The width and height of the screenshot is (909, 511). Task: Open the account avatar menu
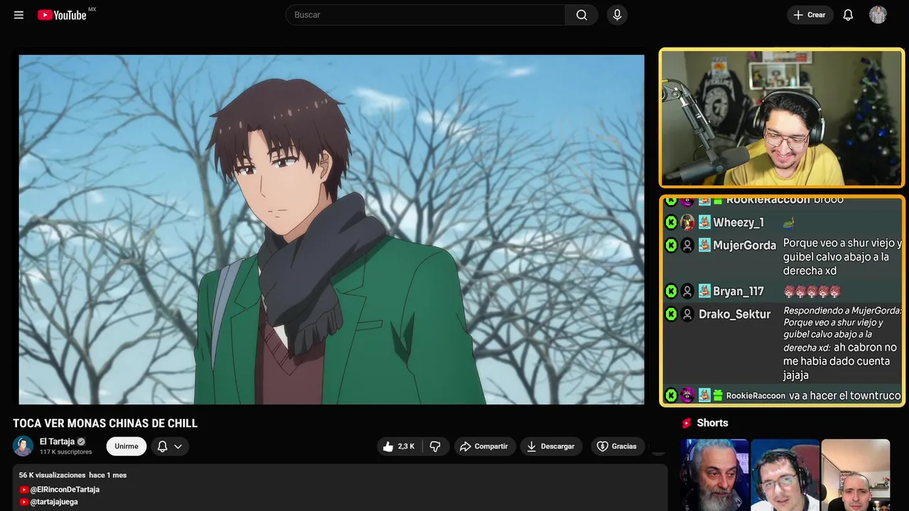878,15
